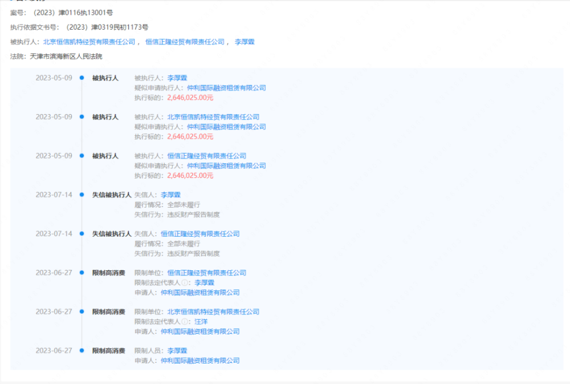Image resolution: width=570 pixels, height=384 pixels.
Task: Open 仲利国际 applicant link in 被执行人 北京恒信凯特 entry
Action: [x=226, y=127]
